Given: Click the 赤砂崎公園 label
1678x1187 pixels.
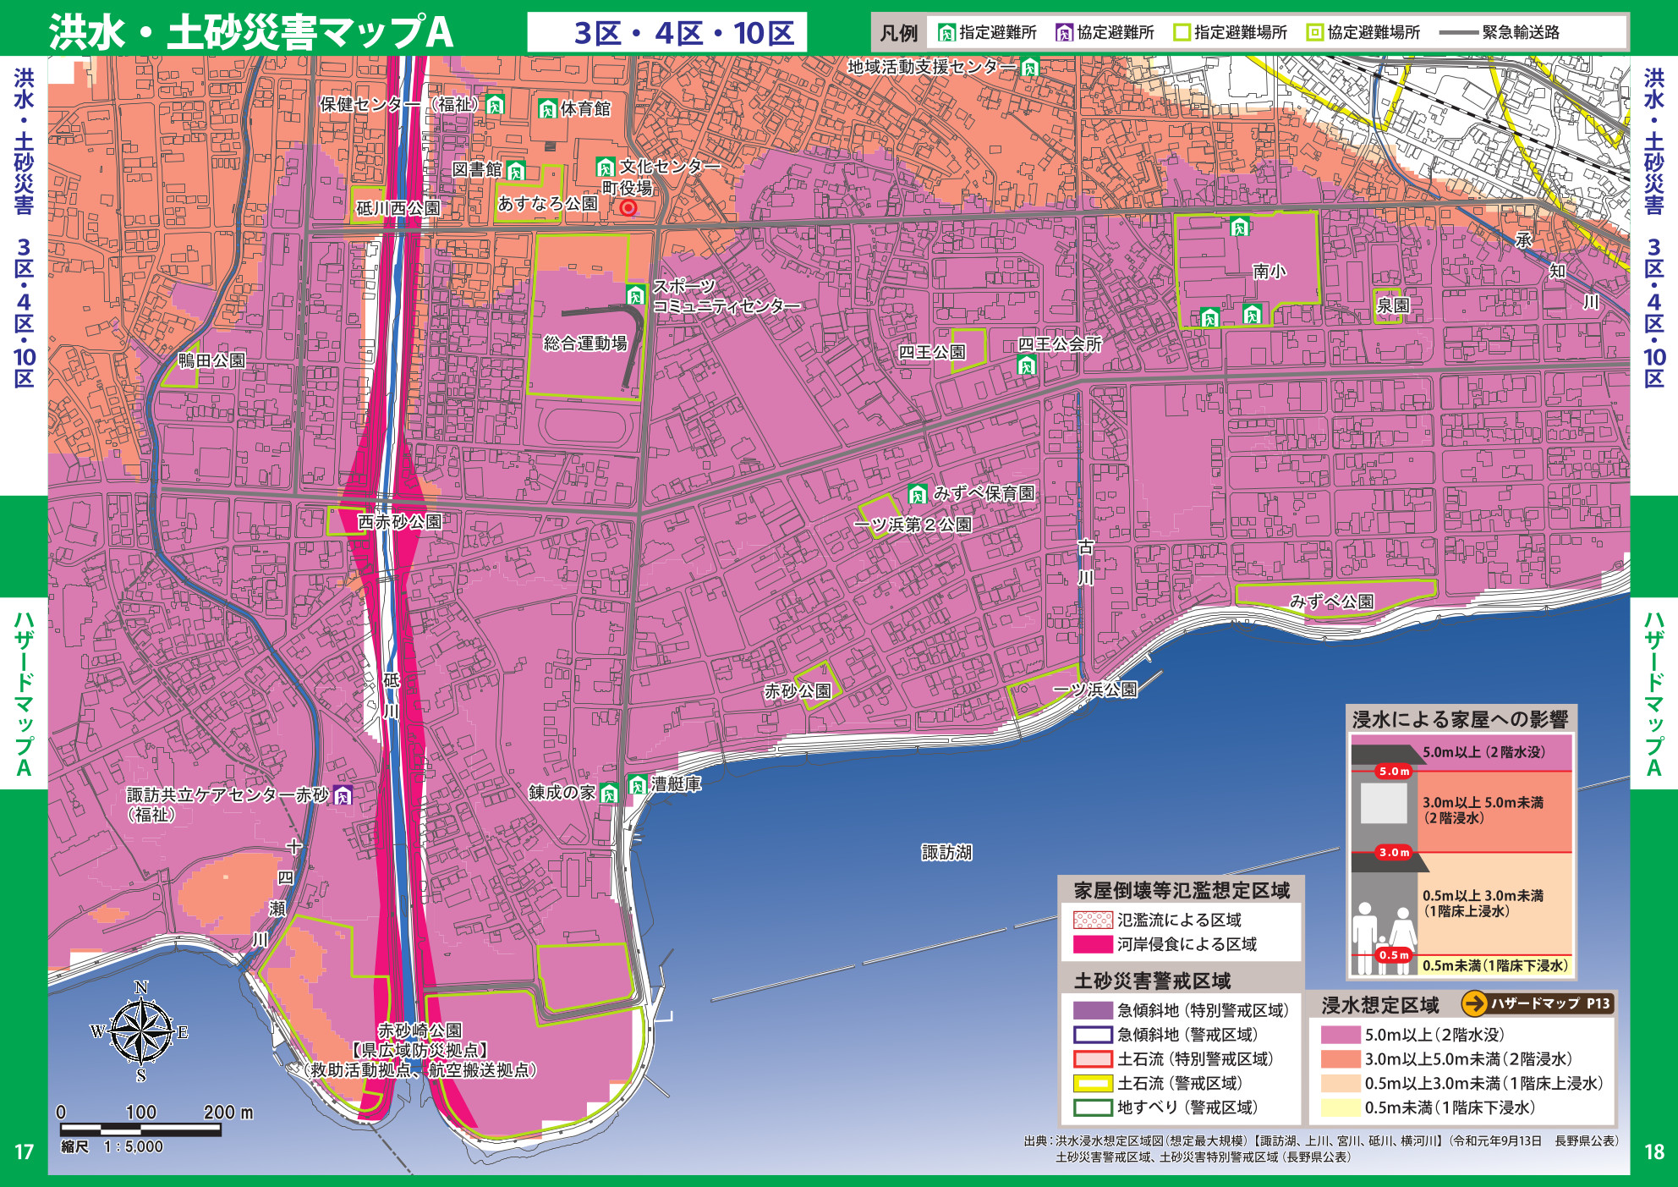Looking at the screenshot, I should pyautogui.click(x=419, y=1030).
